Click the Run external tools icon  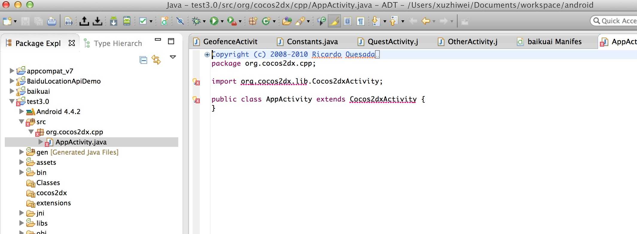[x=231, y=21]
